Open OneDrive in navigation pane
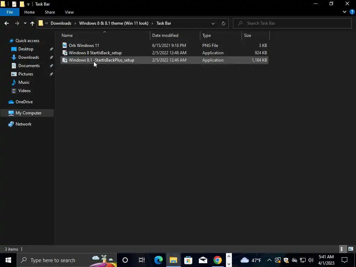The height and width of the screenshot is (267, 356). (x=24, y=102)
